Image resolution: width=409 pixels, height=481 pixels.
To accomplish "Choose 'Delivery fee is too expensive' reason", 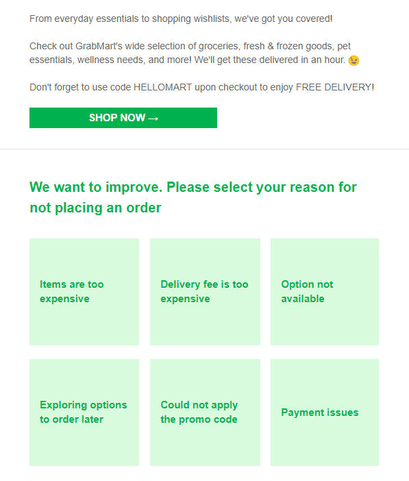I will click(205, 292).
